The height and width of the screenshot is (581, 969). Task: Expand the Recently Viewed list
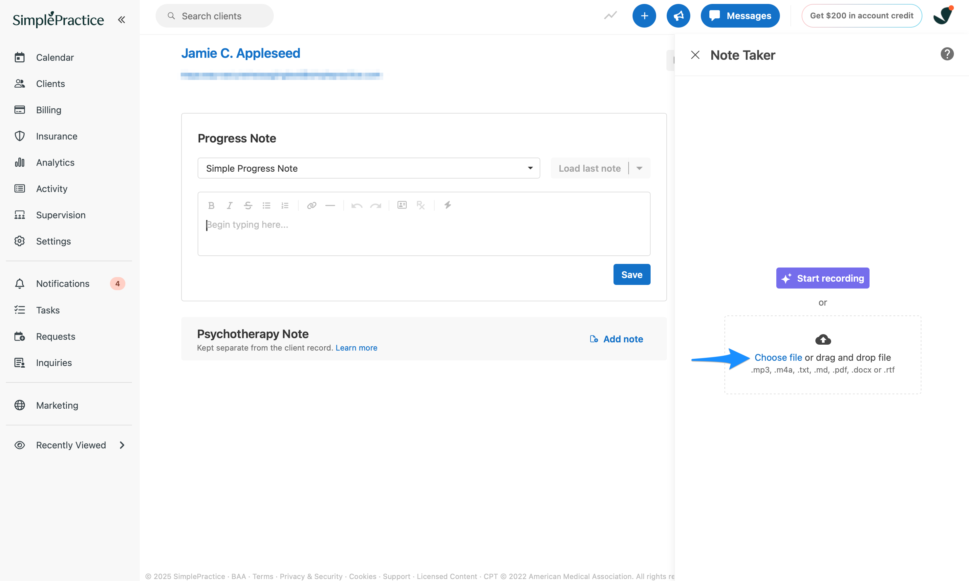pyautogui.click(x=122, y=445)
